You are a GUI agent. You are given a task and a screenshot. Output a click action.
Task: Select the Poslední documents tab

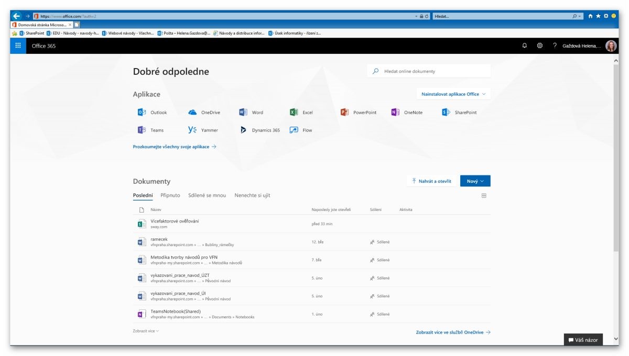143,195
